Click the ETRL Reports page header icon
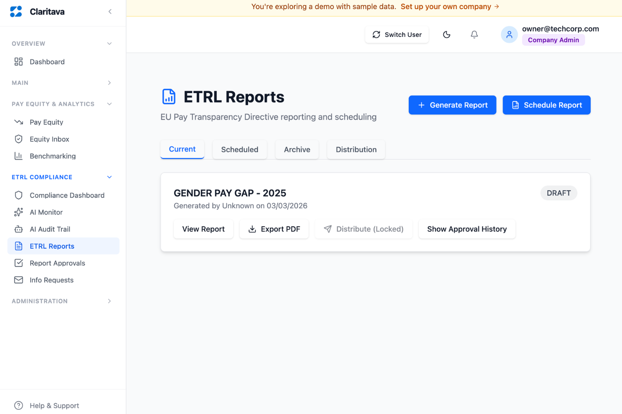The height and width of the screenshot is (414, 622). coord(169,96)
